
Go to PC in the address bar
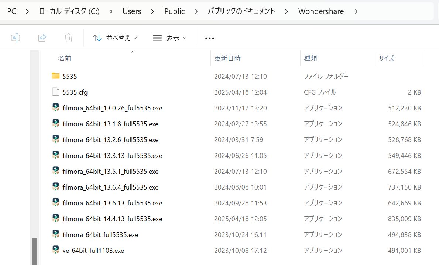click(x=11, y=11)
